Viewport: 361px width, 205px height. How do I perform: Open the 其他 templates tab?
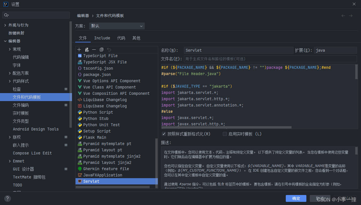(x=136, y=38)
